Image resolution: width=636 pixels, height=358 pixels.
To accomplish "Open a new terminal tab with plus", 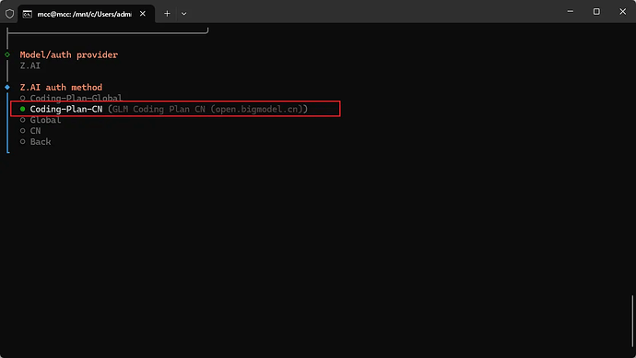I will pyautogui.click(x=167, y=14).
